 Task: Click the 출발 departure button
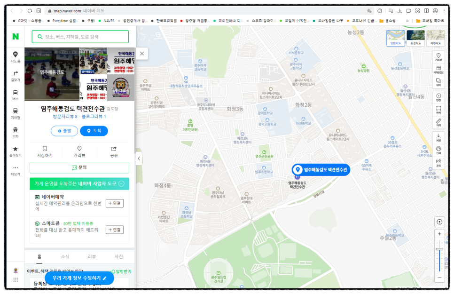64,131
